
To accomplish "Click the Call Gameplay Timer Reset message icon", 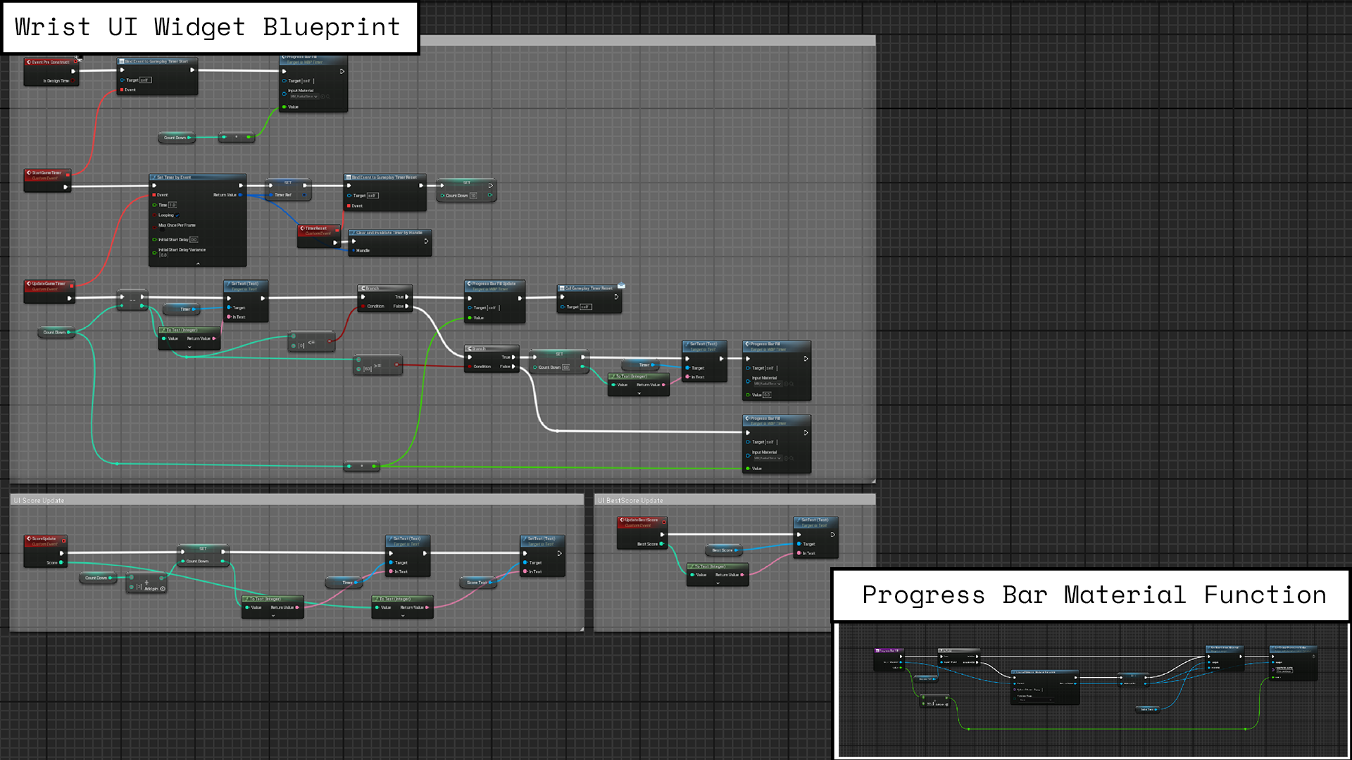I will tap(621, 286).
